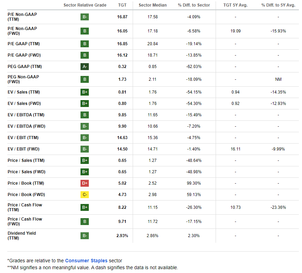Select the EV / Sales (TTM) row label
The height and width of the screenshot is (273, 302).
click(24, 92)
